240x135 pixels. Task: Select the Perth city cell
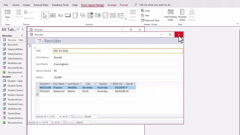89,91
